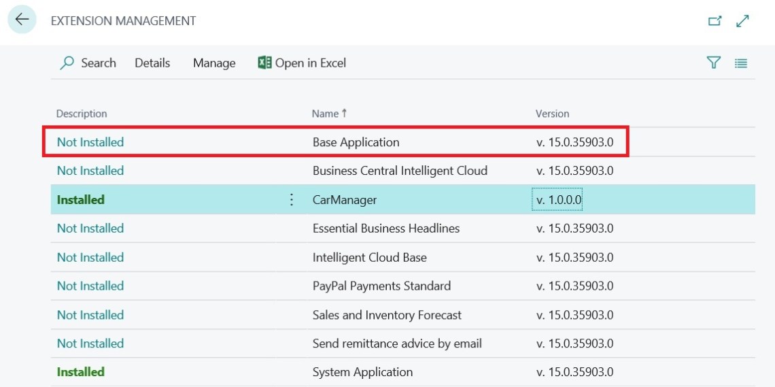
Task: Select Essential Business Headlines name cell
Action: [386, 229]
